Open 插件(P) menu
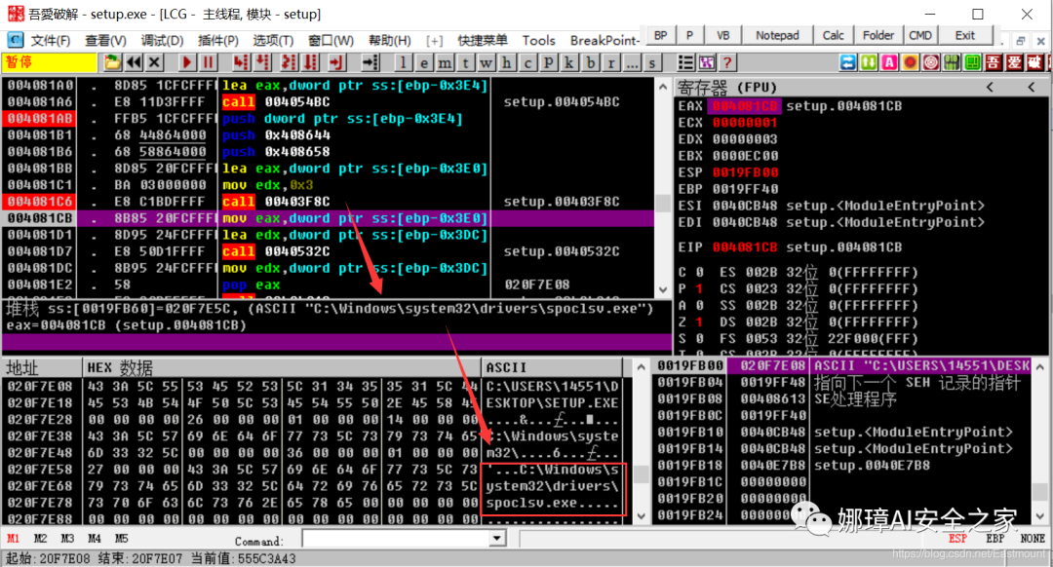 (x=217, y=40)
